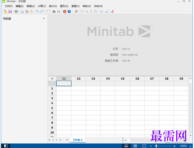Open the fx formula assignment tool

click(76, 12)
